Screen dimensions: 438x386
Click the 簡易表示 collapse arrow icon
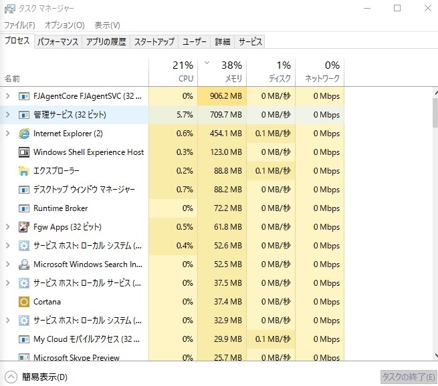[x=11, y=377]
